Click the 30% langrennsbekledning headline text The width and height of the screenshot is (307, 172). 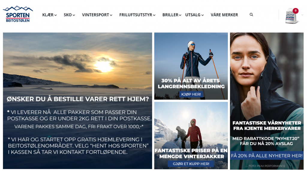(x=191, y=83)
